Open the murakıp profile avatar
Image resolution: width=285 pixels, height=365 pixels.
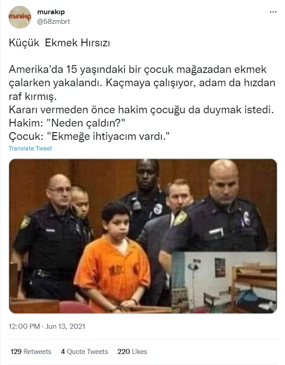(x=20, y=17)
